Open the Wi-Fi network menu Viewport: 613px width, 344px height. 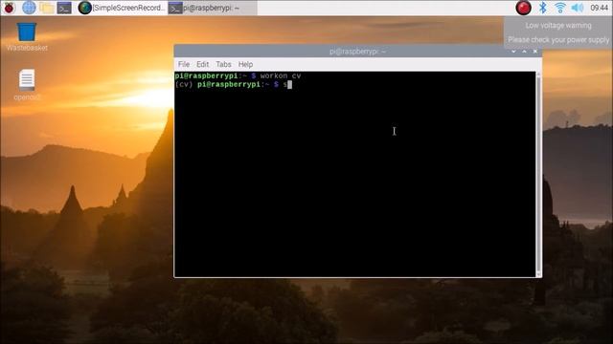tap(559, 8)
